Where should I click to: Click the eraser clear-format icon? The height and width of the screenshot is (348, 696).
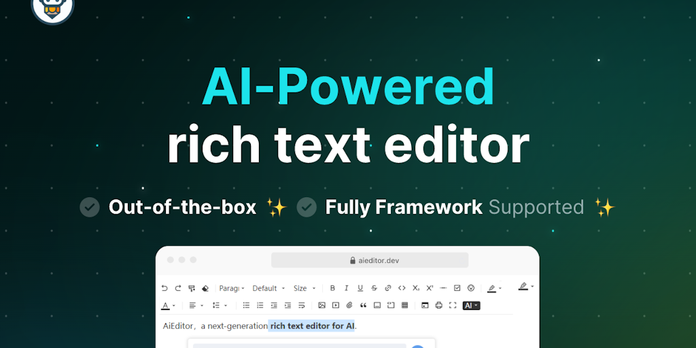[x=205, y=288]
